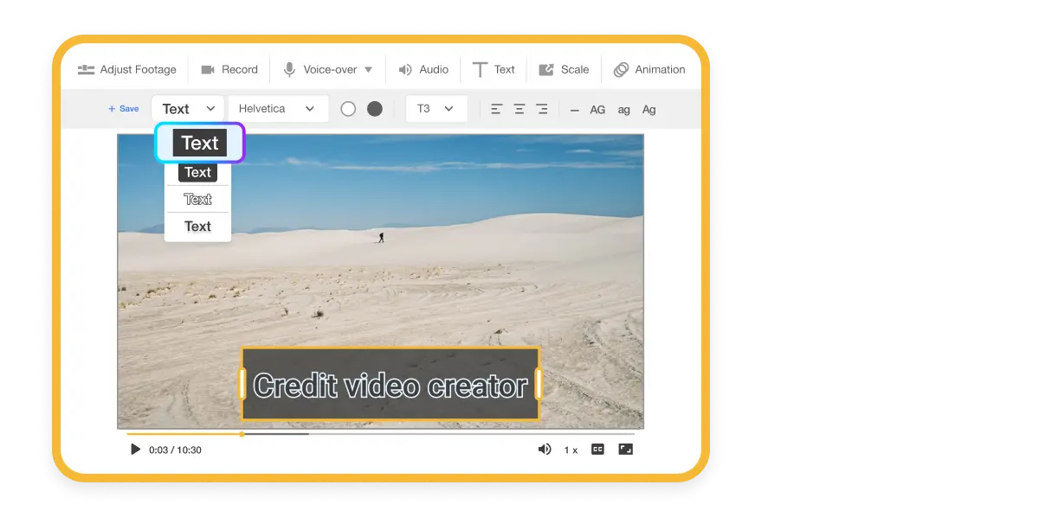
Task: Select the highlighted Text style option
Action: click(199, 143)
